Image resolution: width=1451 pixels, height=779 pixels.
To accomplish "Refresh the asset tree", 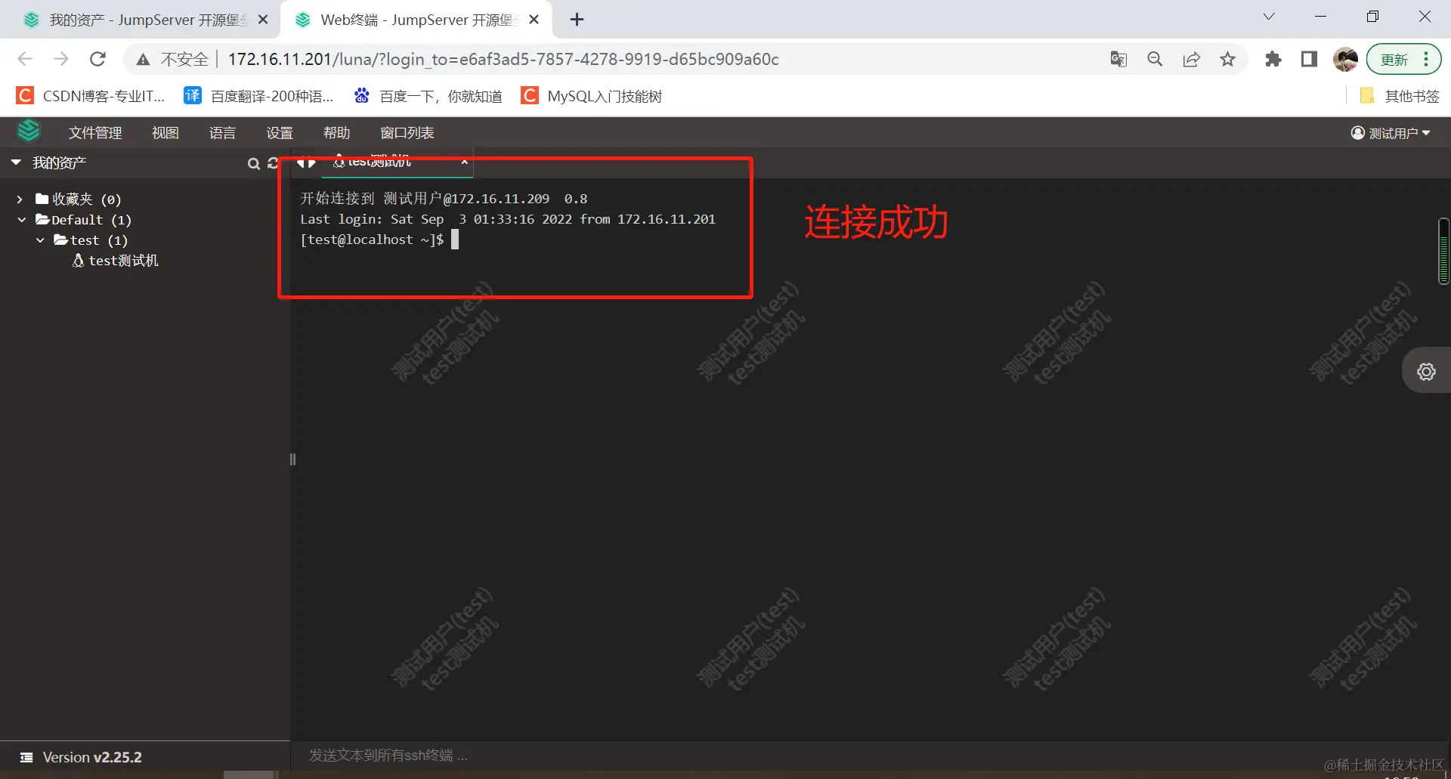I will [273, 163].
